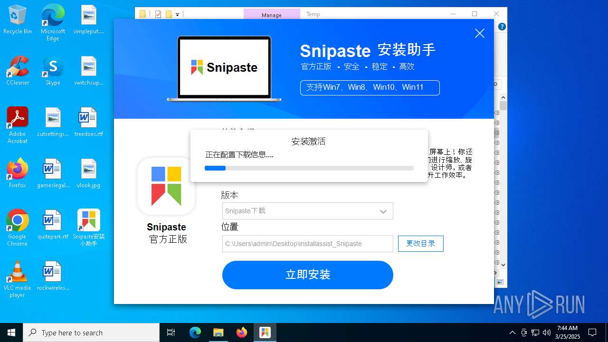
Task: Open the Firefox desktop shortcut
Action: pos(18,174)
